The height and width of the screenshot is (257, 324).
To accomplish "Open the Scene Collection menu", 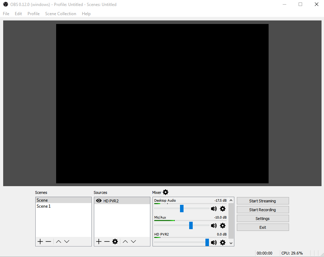I will 61,14.
